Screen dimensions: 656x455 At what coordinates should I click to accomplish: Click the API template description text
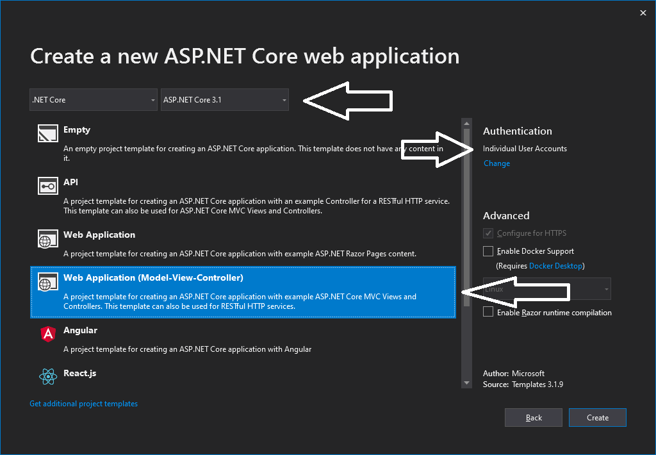point(256,206)
